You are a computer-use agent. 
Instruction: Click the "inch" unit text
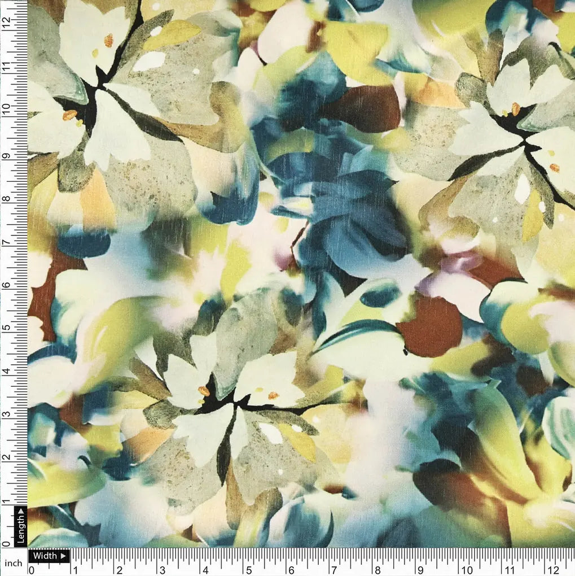(12, 563)
